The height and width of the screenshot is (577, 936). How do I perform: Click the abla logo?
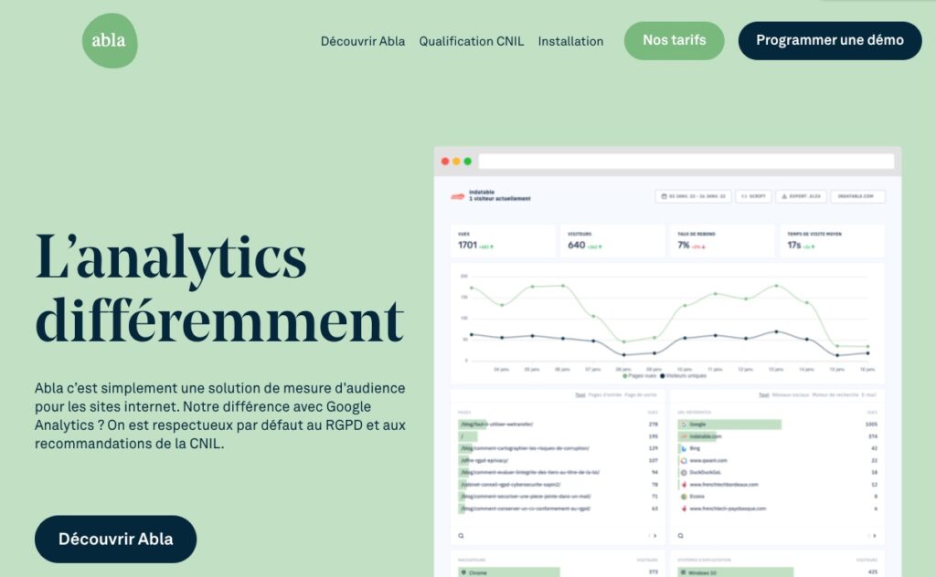pos(110,40)
